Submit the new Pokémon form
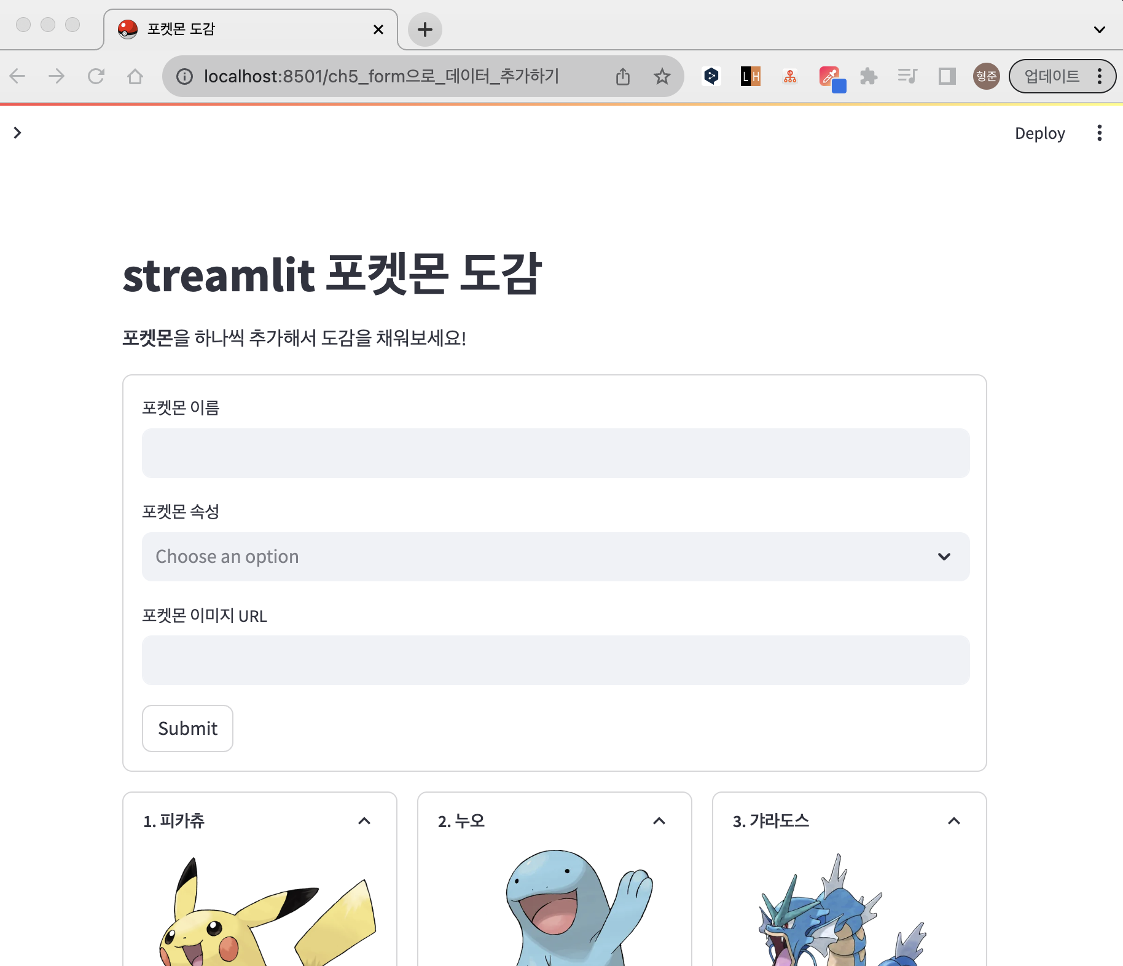Viewport: 1123px width, 966px height. pyautogui.click(x=187, y=728)
